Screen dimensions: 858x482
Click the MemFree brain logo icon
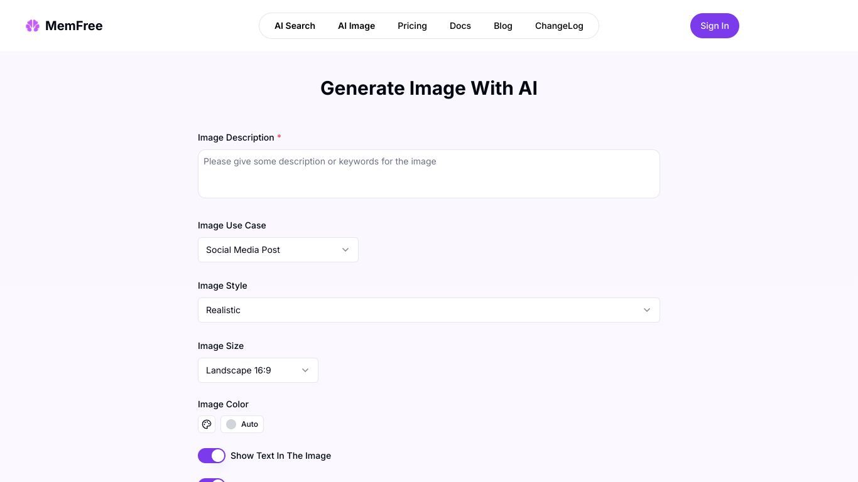pos(33,26)
